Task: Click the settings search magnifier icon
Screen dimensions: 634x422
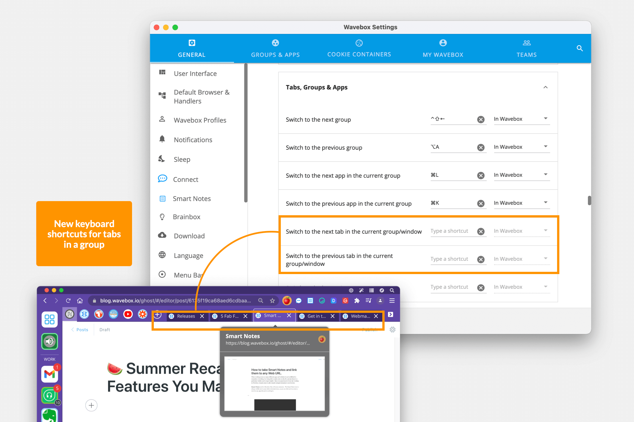Action: click(x=580, y=48)
